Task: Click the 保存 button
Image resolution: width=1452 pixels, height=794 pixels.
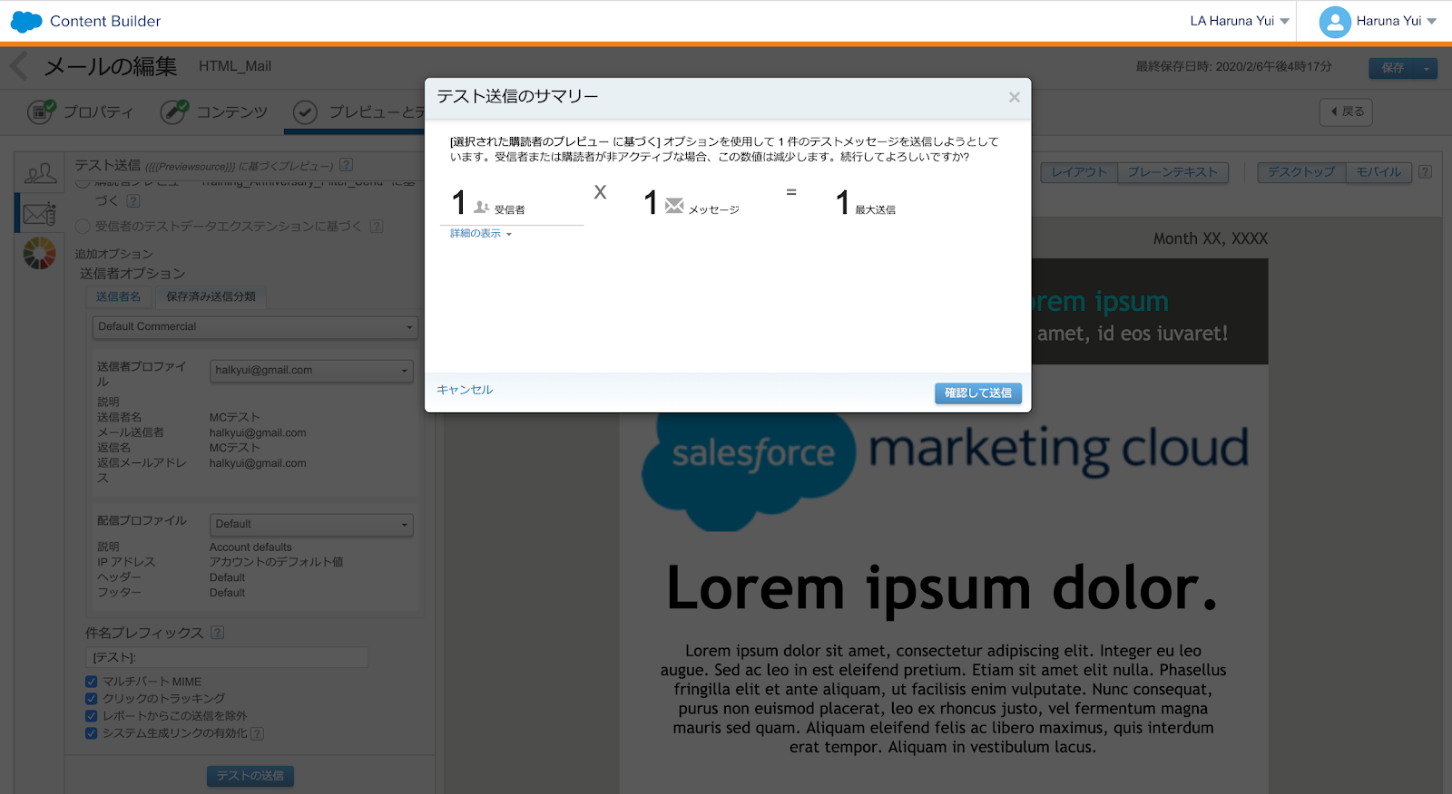Action: [x=1393, y=68]
